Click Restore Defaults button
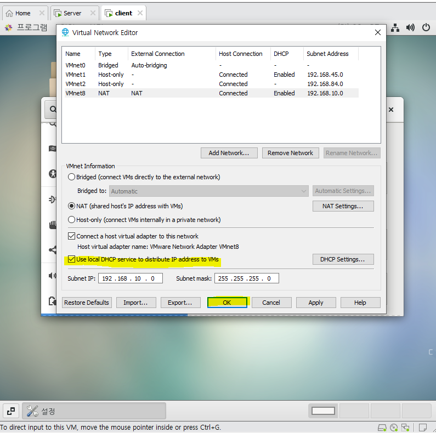436x433 pixels. [87, 303]
